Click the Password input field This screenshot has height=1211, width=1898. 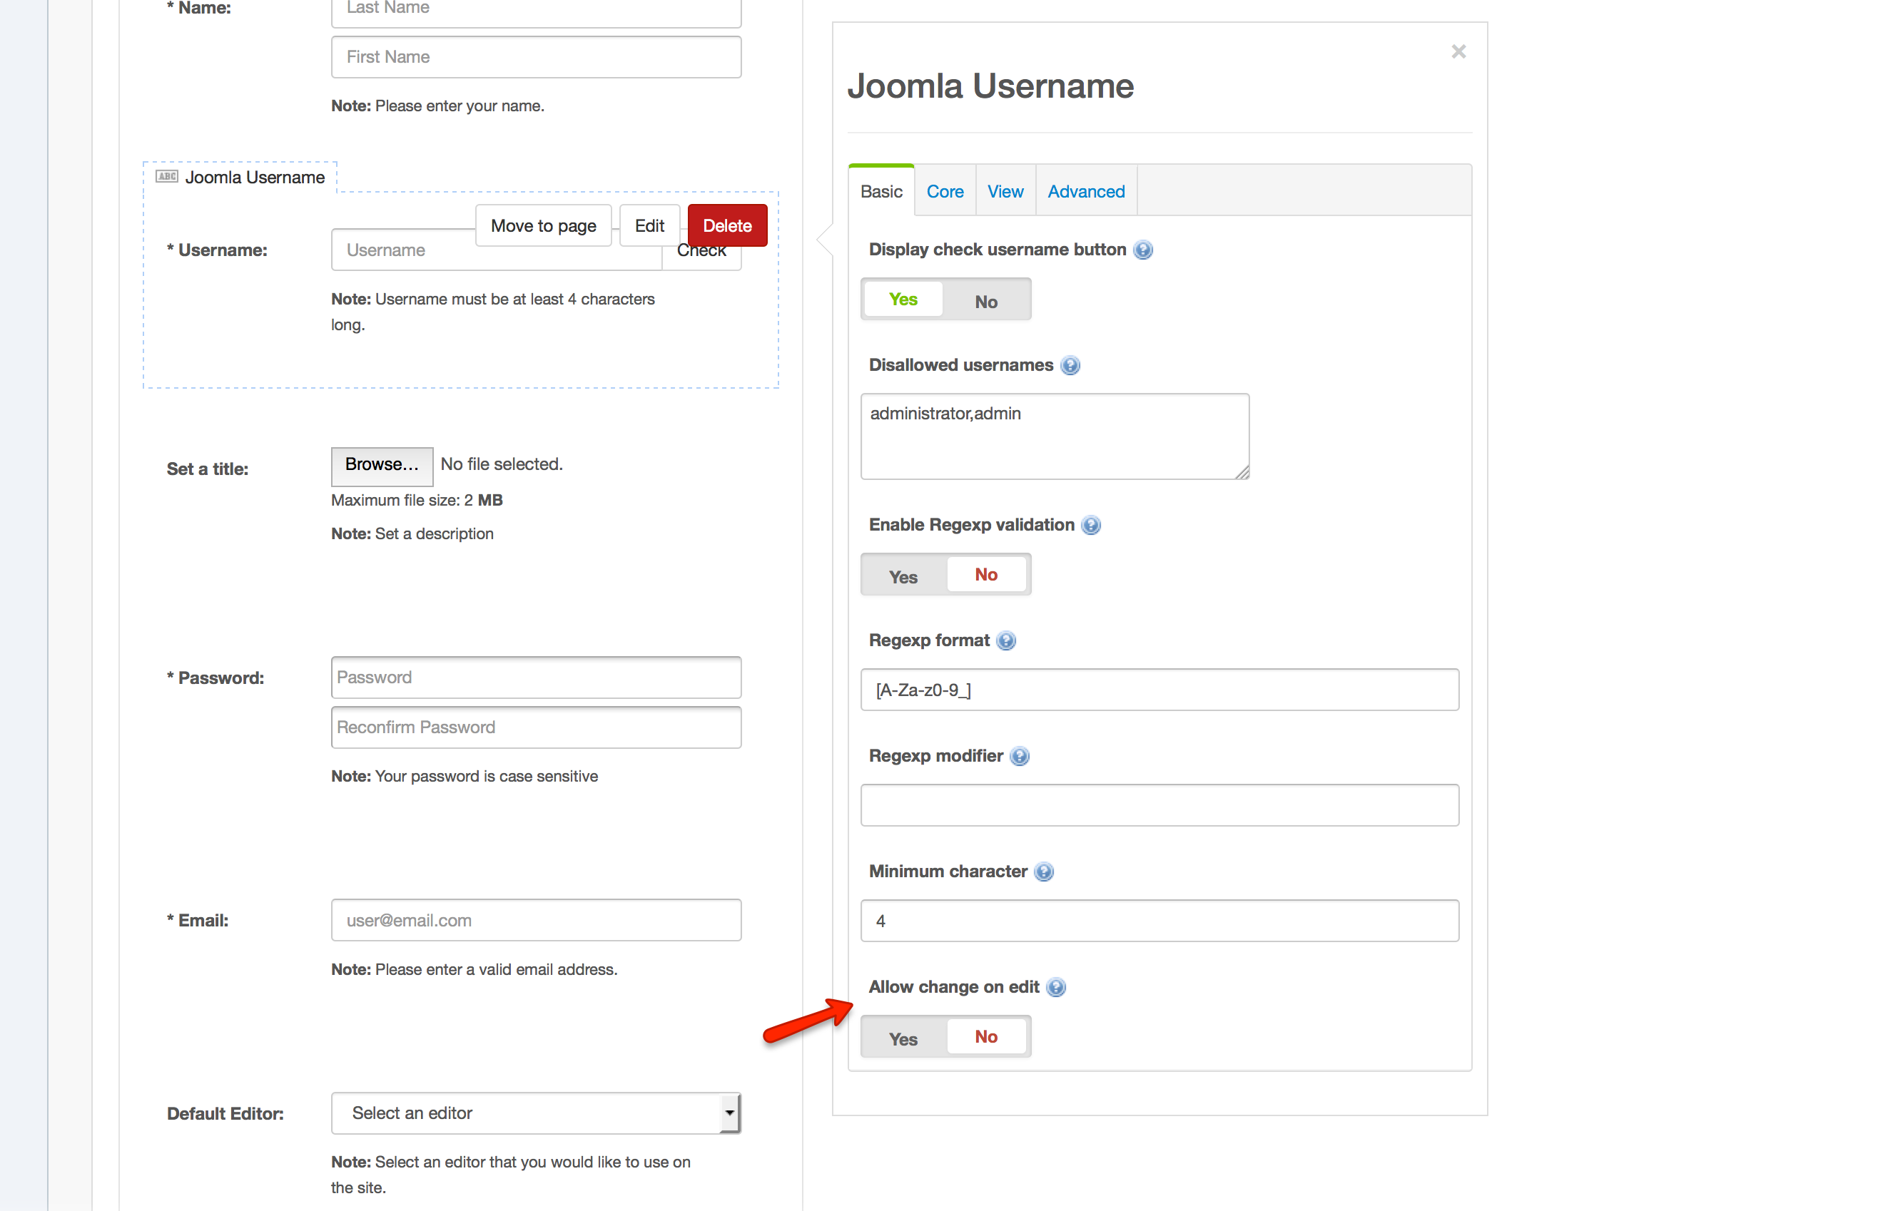coord(536,678)
